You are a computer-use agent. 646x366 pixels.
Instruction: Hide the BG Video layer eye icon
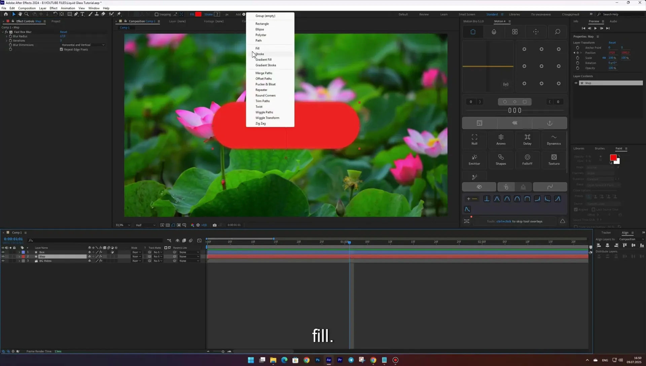pyautogui.click(x=3, y=261)
